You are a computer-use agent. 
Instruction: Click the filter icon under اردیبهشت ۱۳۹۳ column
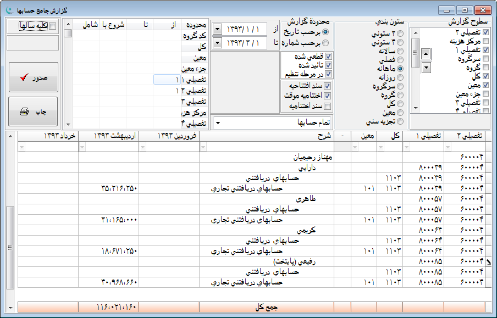coord(82,147)
